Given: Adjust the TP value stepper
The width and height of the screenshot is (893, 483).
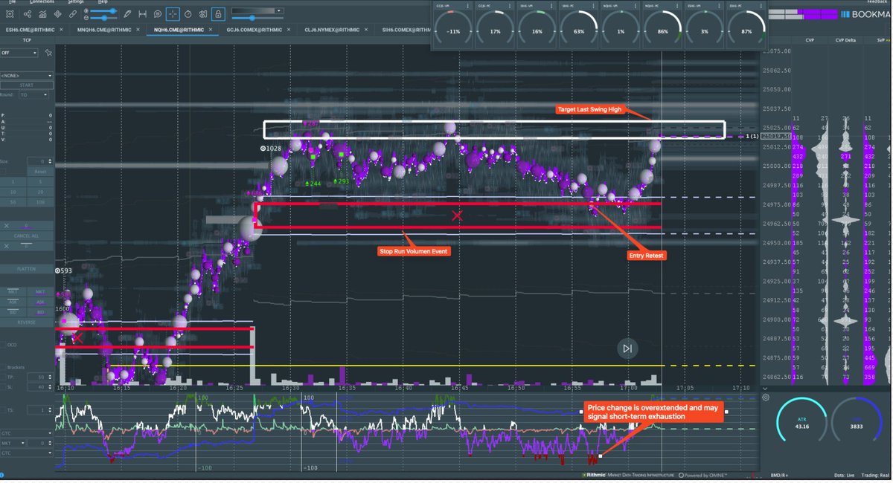Looking at the screenshot, I should (51, 377).
